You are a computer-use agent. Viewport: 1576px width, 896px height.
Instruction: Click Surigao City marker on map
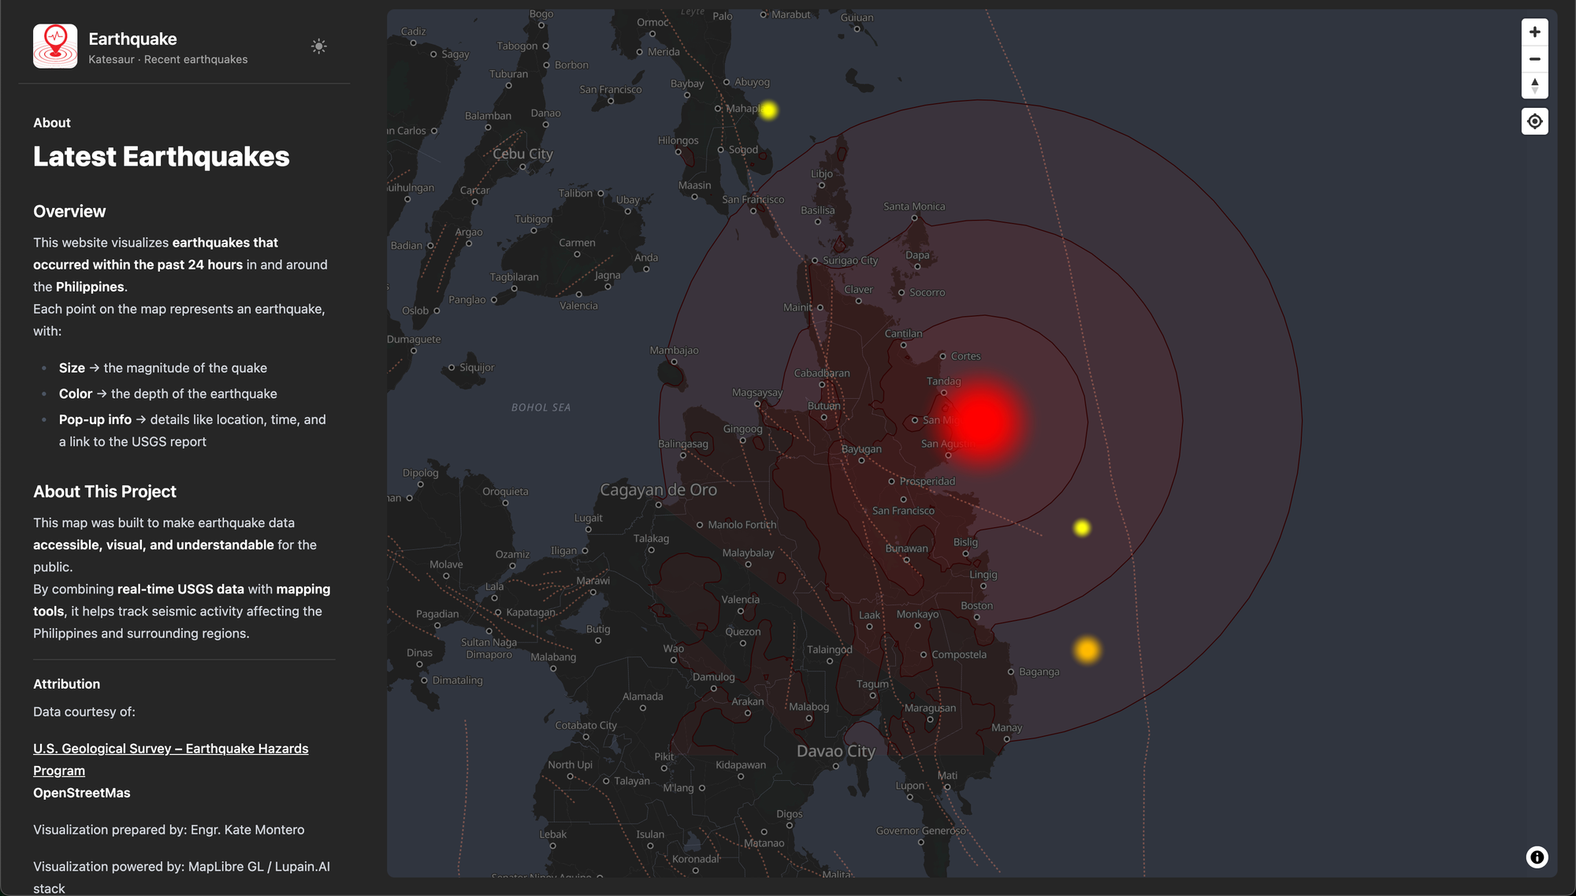[x=816, y=261]
